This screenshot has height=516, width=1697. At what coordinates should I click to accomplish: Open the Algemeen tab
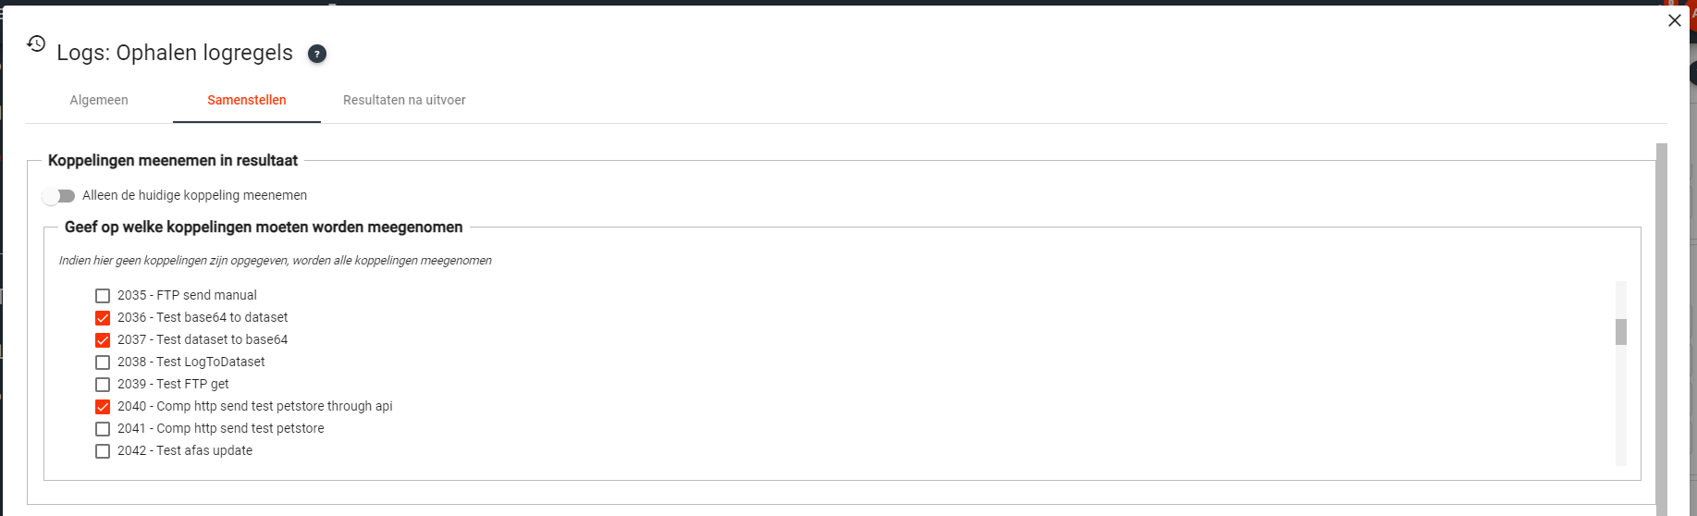click(x=99, y=100)
